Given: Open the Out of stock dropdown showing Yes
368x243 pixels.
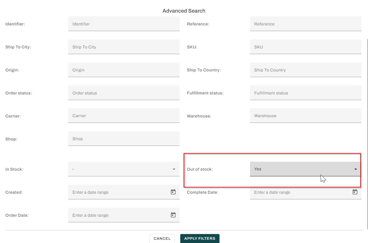Looking at the screenshot, I should click(x=305, y=169).
